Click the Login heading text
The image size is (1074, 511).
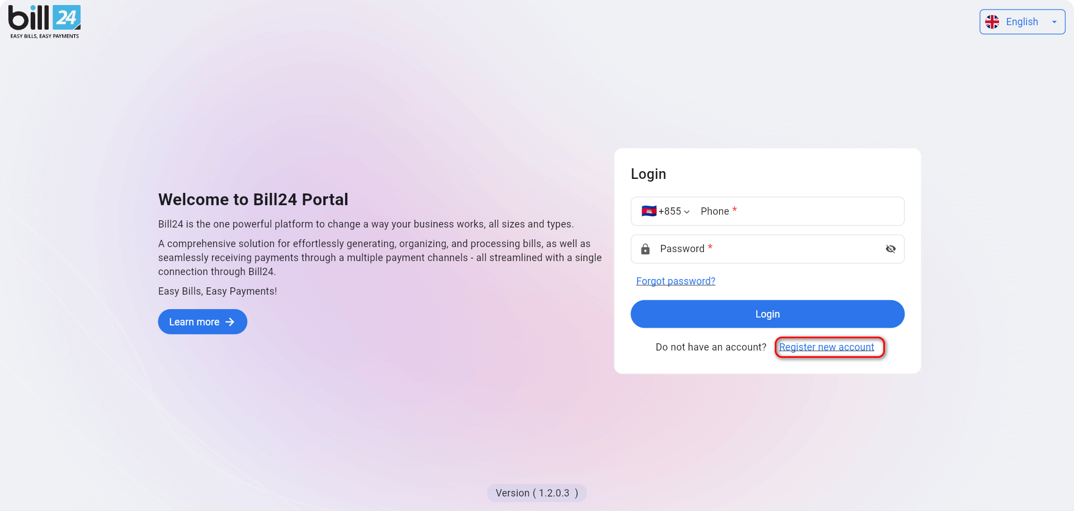point(648,174)
